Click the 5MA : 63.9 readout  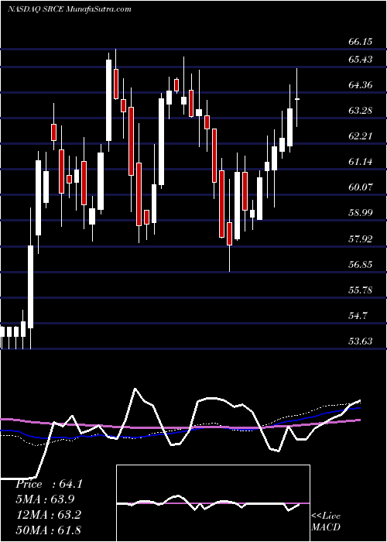(45, 499)
